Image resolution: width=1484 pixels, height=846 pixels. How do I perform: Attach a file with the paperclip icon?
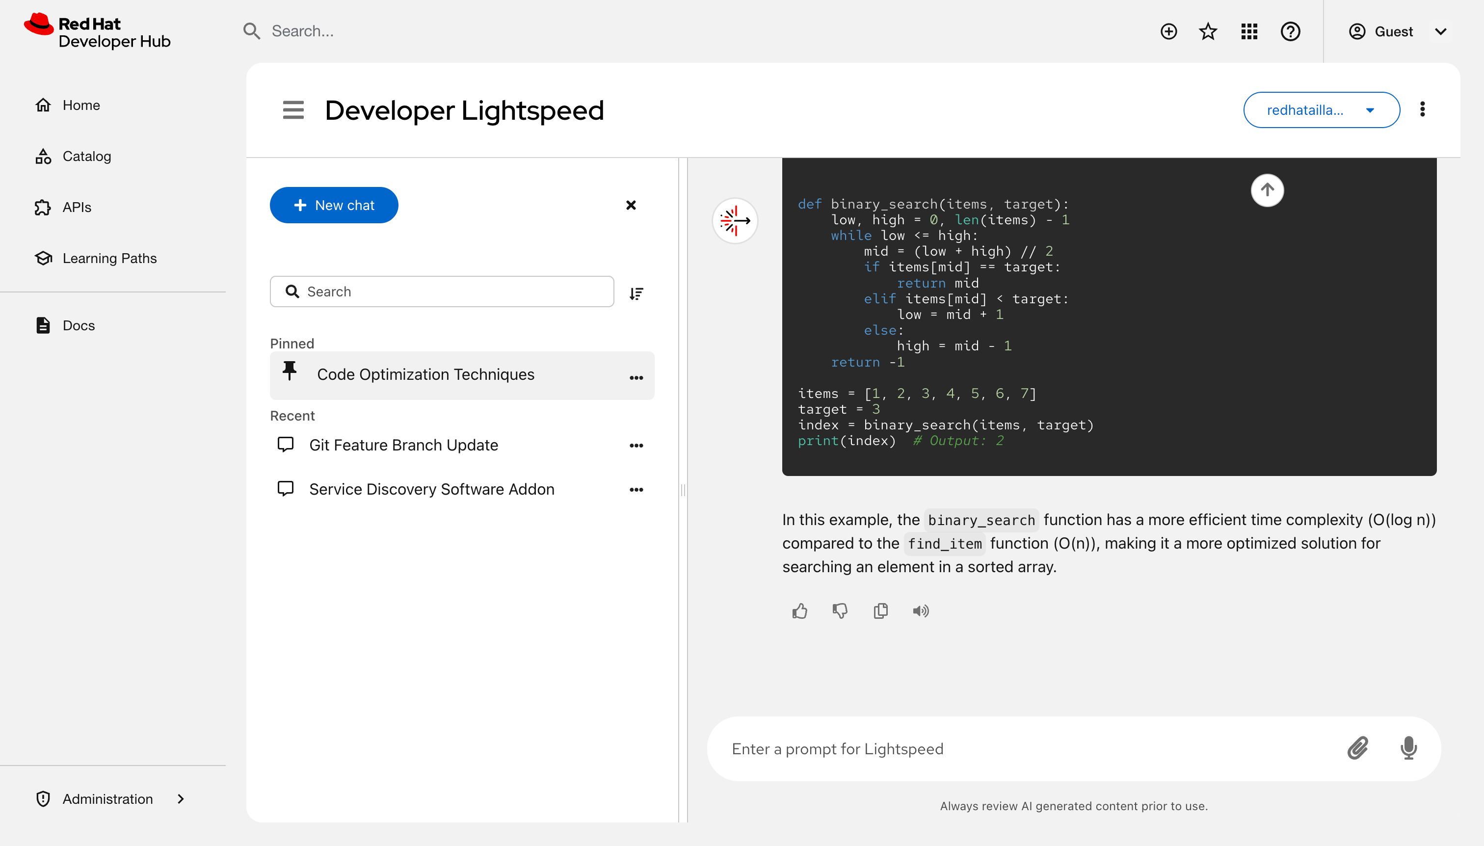(1358, 748)
